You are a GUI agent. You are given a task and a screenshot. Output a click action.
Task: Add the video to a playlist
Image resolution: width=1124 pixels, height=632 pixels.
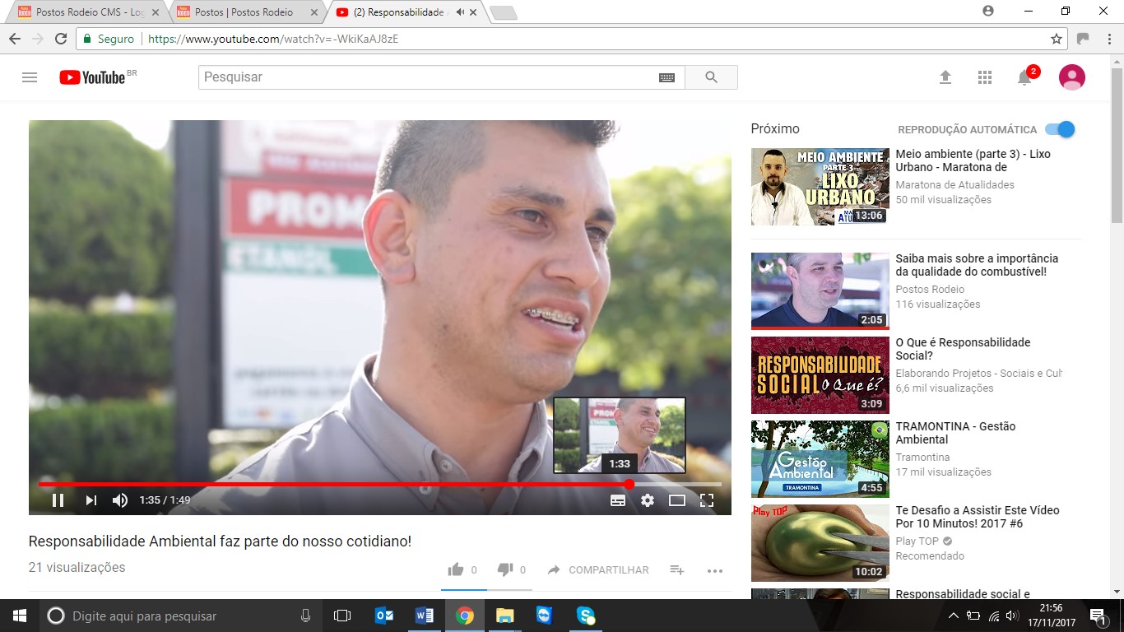click(x=677, y=569)
